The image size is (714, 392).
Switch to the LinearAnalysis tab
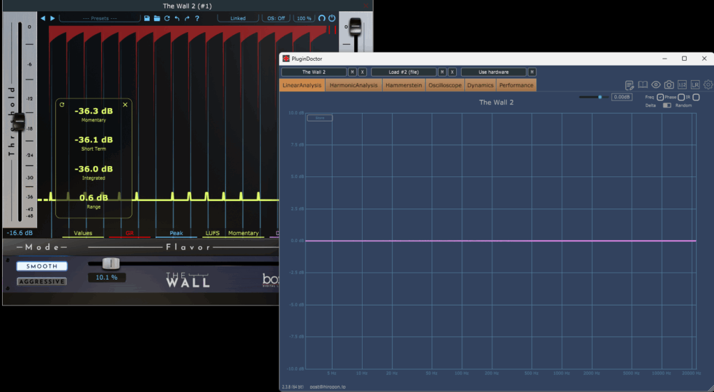click(x=302, y=85)
